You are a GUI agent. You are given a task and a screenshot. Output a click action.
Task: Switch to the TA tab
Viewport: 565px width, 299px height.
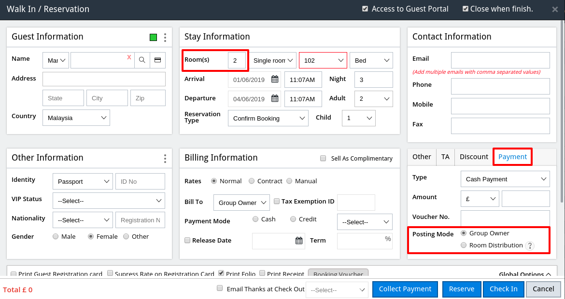445,157
